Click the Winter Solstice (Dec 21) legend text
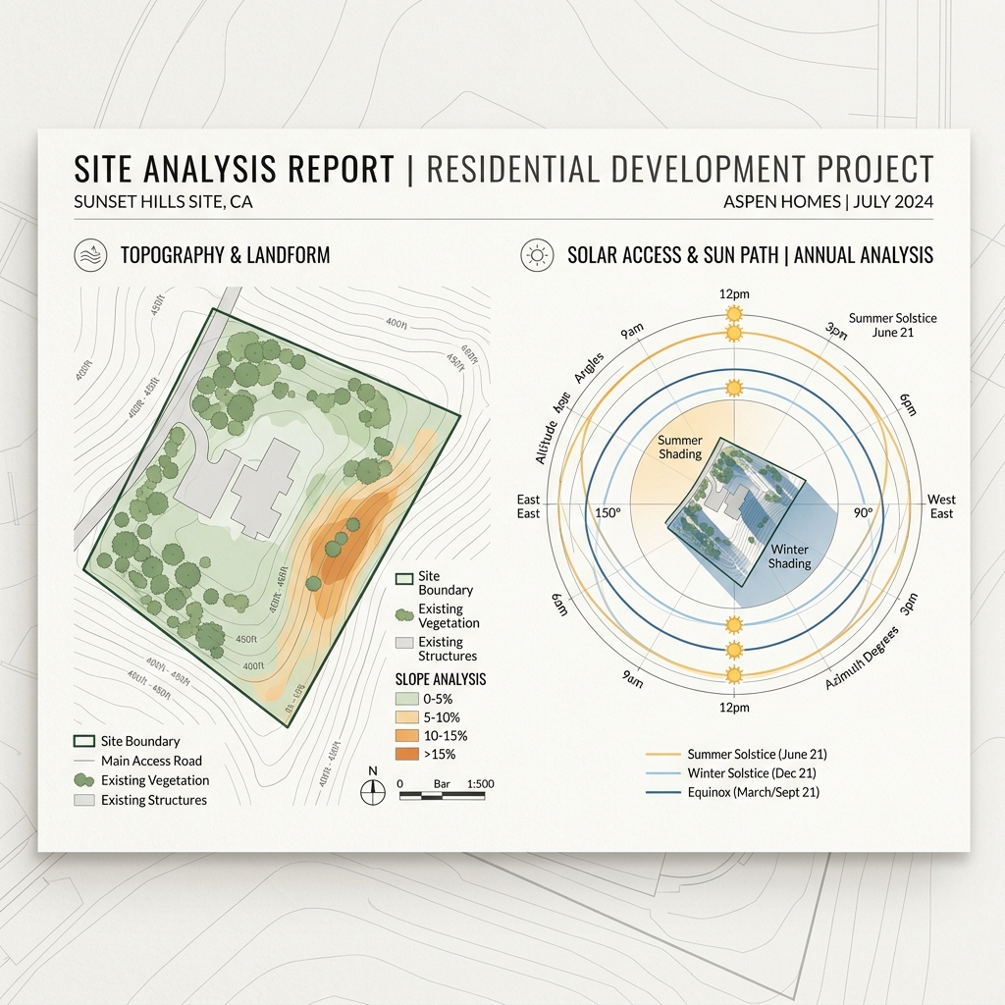 pyautogui.click(x=752, y=773)
